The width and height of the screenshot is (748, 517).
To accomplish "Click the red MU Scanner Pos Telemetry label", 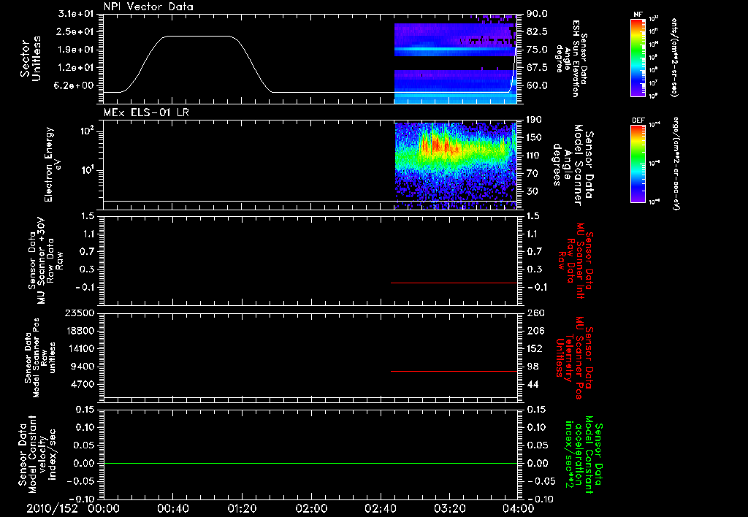I will pyautogui.click(x=574, y=358).
